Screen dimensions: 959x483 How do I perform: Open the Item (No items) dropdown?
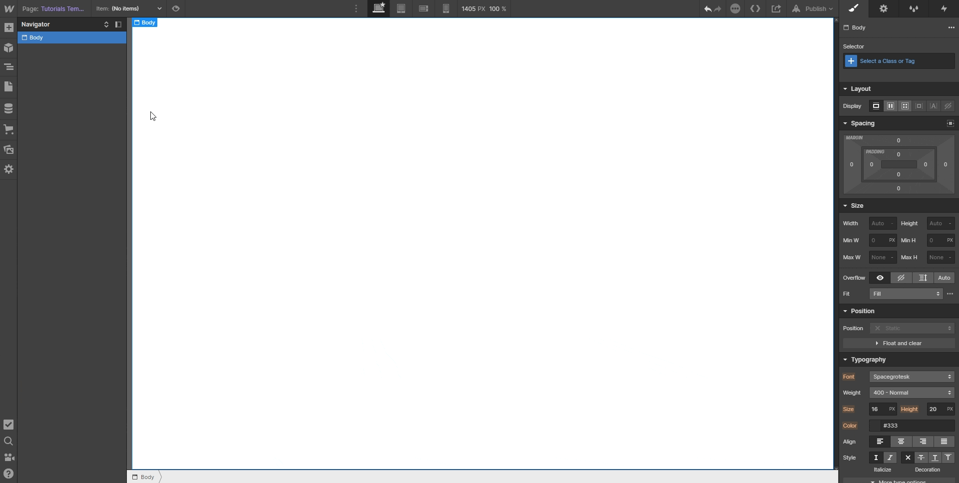(x=129, y=8)
